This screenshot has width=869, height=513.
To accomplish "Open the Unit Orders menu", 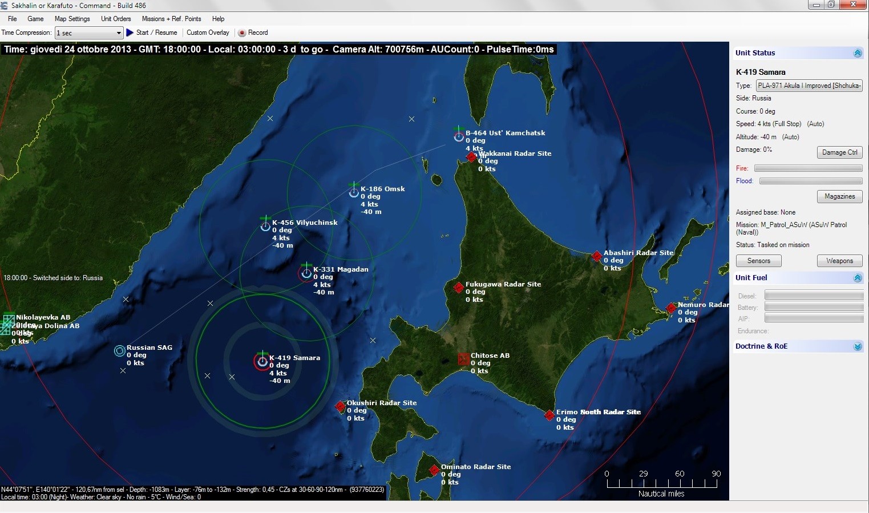I will point(116,19).
